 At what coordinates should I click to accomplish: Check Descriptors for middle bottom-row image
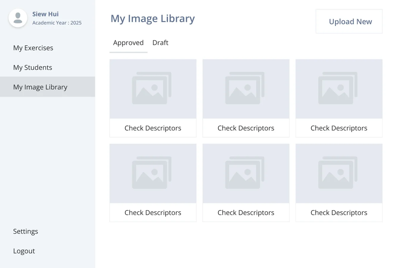coord(246,212)
